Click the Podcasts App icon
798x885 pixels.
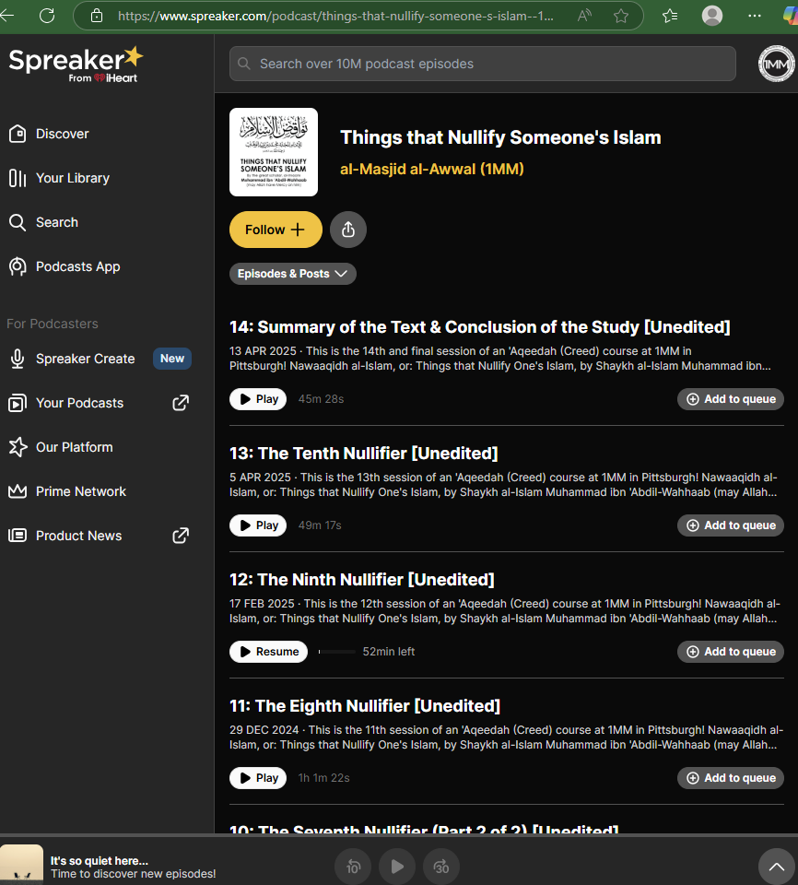coord(18,266)
